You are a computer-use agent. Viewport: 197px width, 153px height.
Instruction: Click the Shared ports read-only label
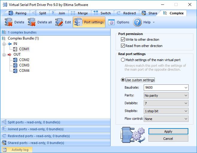[x=36, y=143]
